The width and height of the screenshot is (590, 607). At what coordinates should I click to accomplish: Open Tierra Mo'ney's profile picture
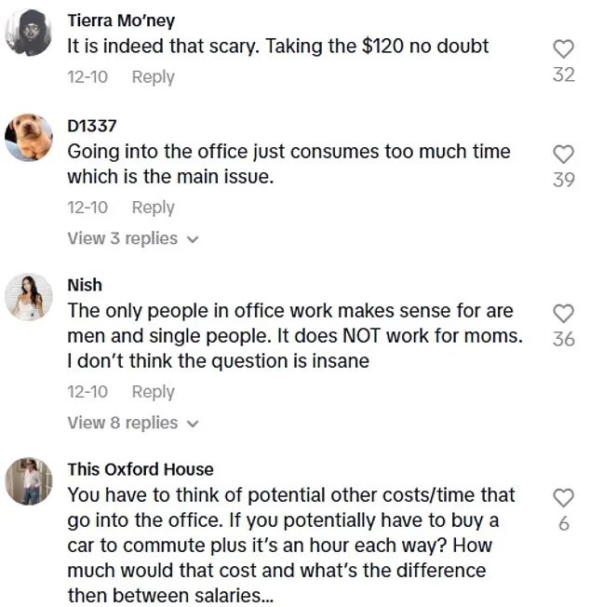coord(28,32)
